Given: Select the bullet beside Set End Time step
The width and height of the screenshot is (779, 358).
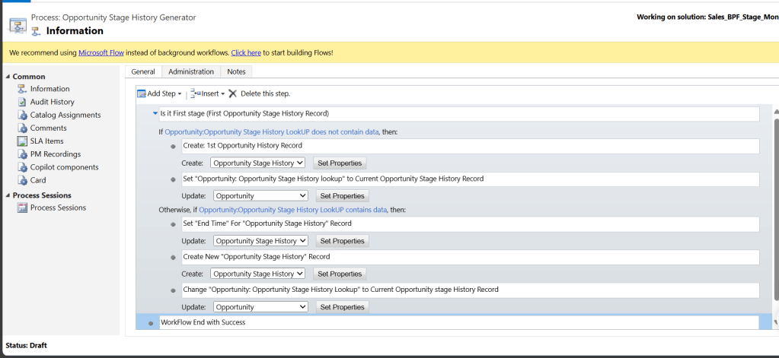Looking at the screenshot, I should 173,225.
